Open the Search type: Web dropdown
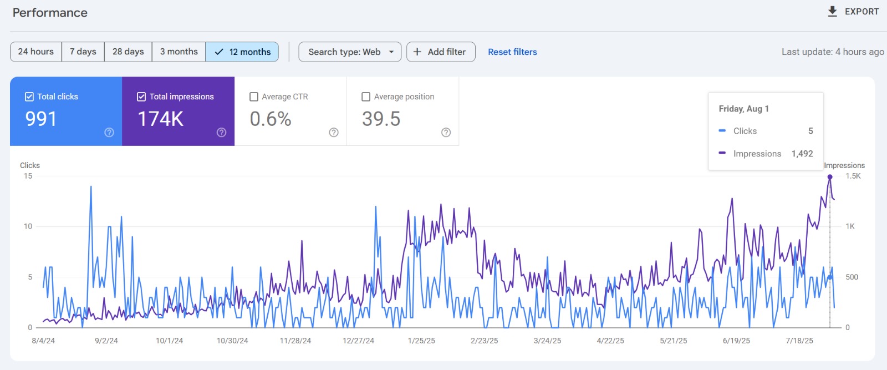The width and height of the screenshot is (887, 370). click(x=344, y=52)
